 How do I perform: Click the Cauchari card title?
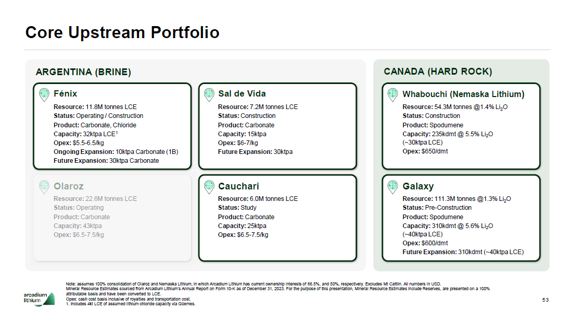pyautogui.click(x=239, y=186)
